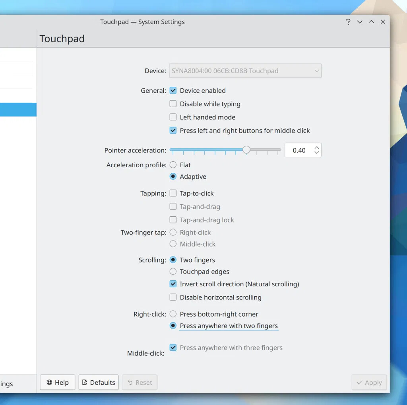Click the pointer acceleration value field

[x=299, y=150]
